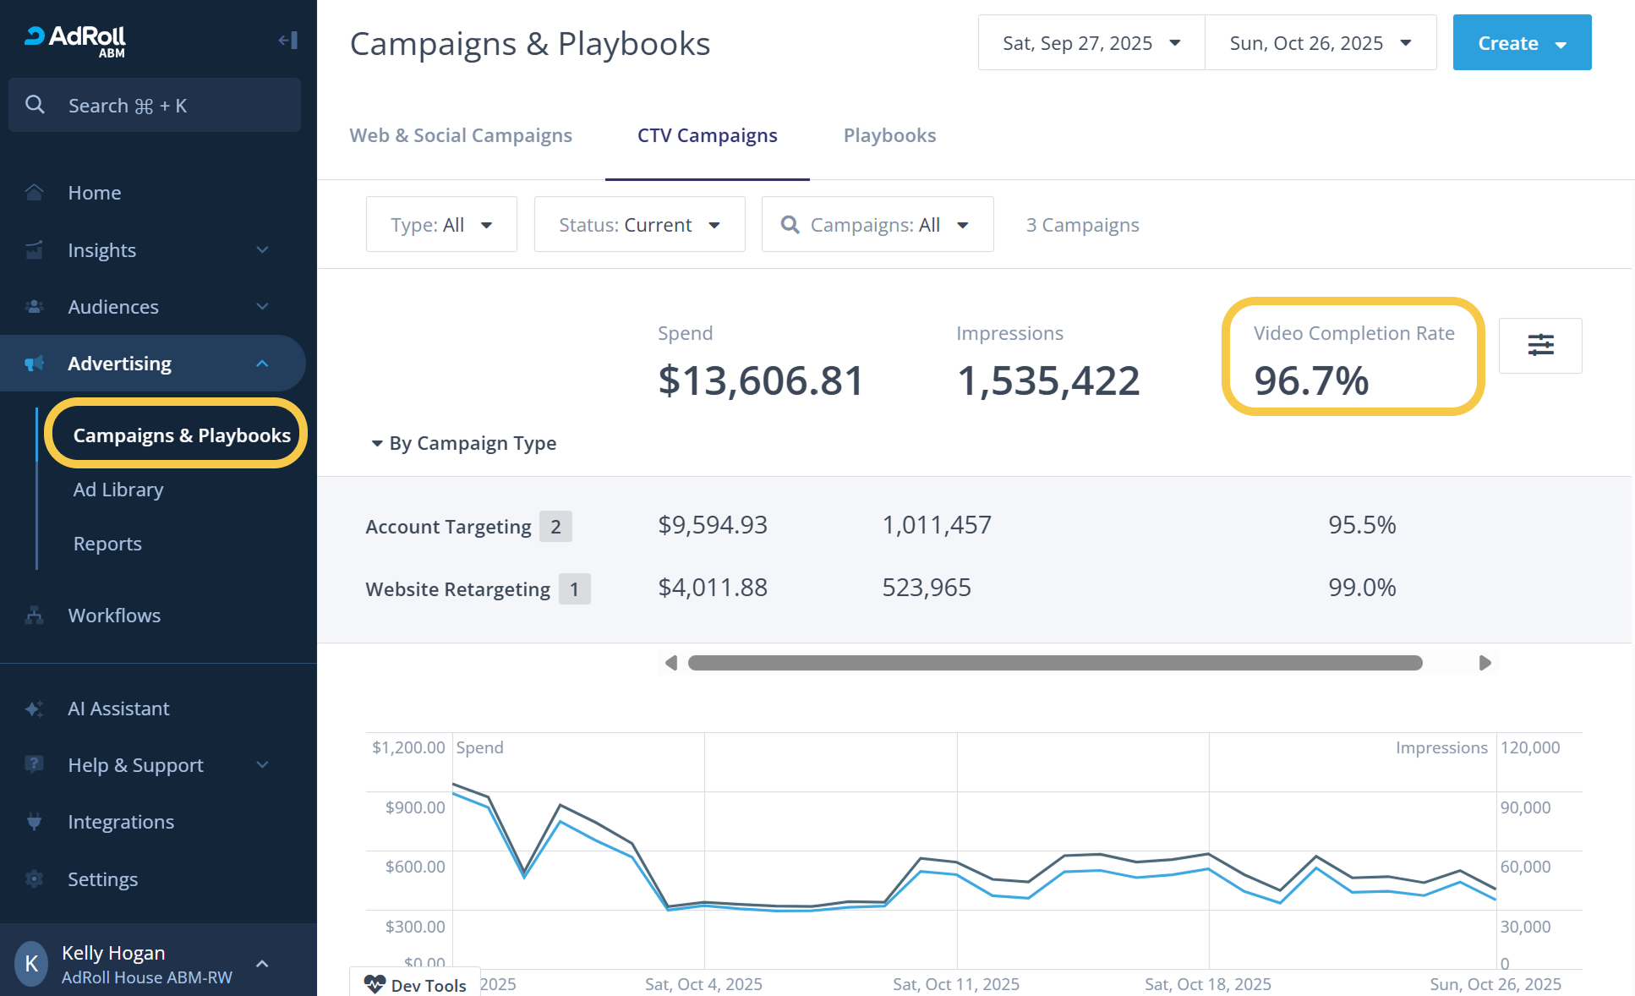This screenshot has width=1635, height=996.
Task: Open Settings gear icon in sidebar
Action: 34,879
